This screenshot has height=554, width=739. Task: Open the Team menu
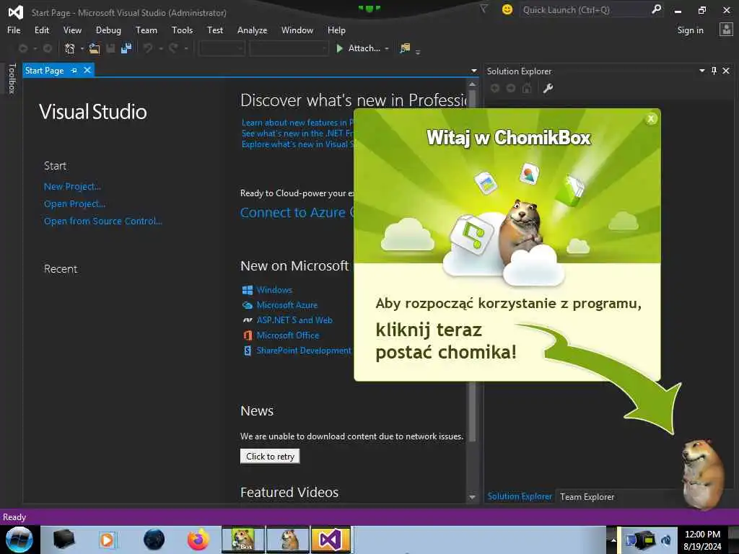point(147,30)
